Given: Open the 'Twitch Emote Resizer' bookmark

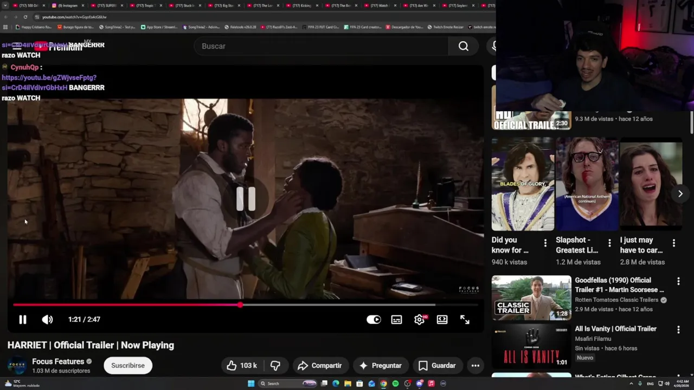Looking at the screenshot, I should (x=446, y=27).
